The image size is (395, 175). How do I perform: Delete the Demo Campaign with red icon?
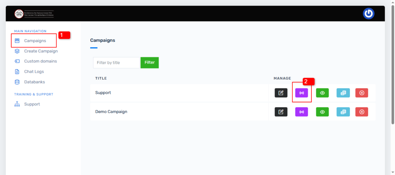(362, 112)
